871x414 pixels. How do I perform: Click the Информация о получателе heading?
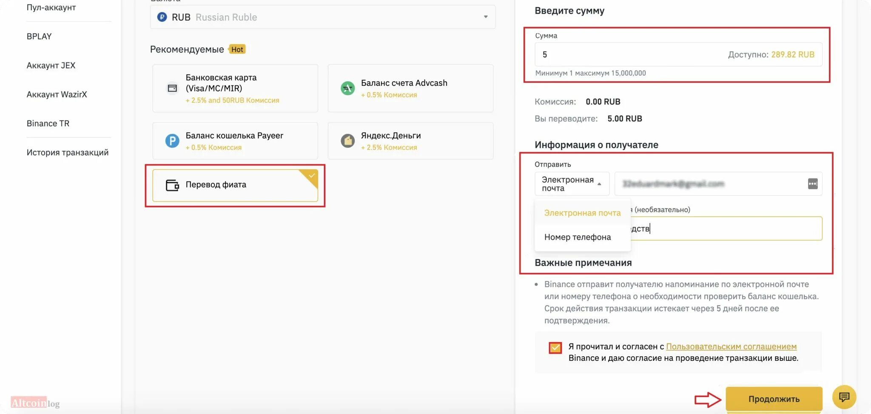tap(596, 145)
